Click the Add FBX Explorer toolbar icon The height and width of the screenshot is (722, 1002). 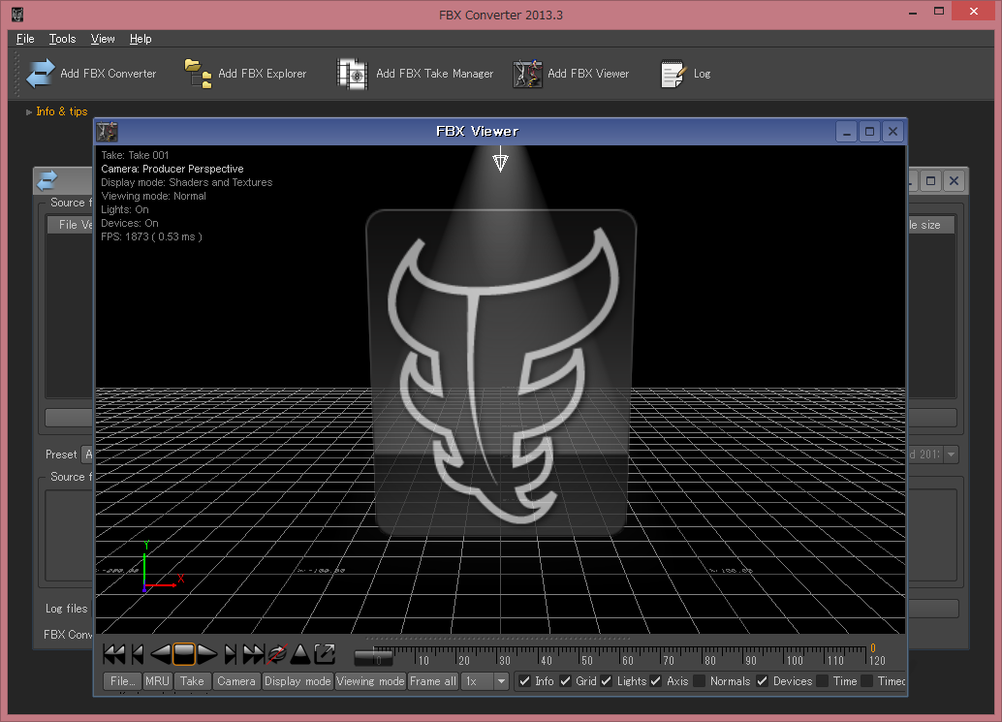[198, 74]
